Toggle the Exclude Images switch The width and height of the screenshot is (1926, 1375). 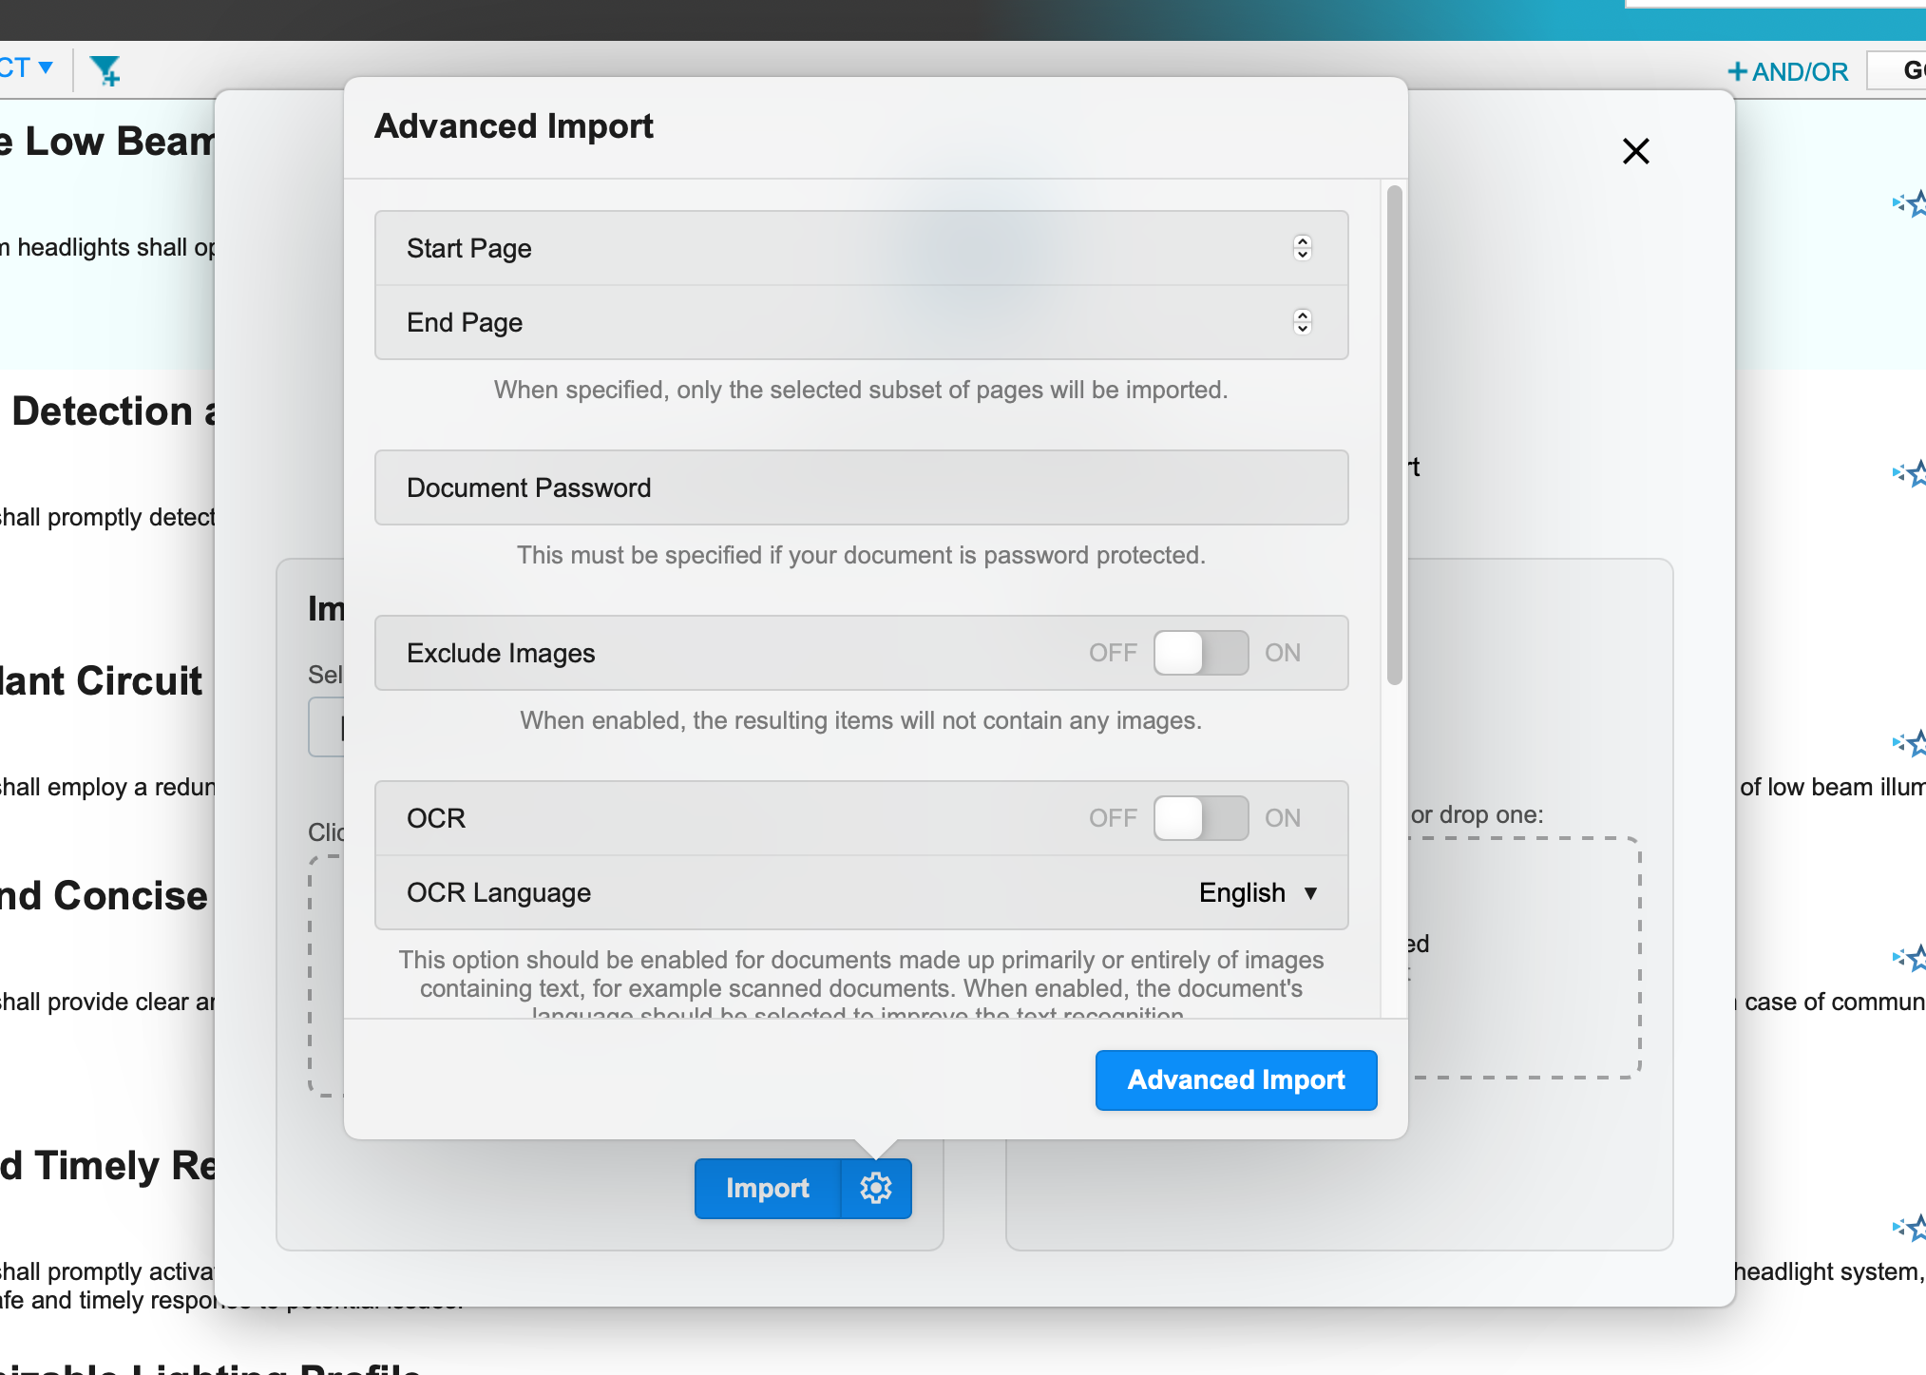point(1200,653)
